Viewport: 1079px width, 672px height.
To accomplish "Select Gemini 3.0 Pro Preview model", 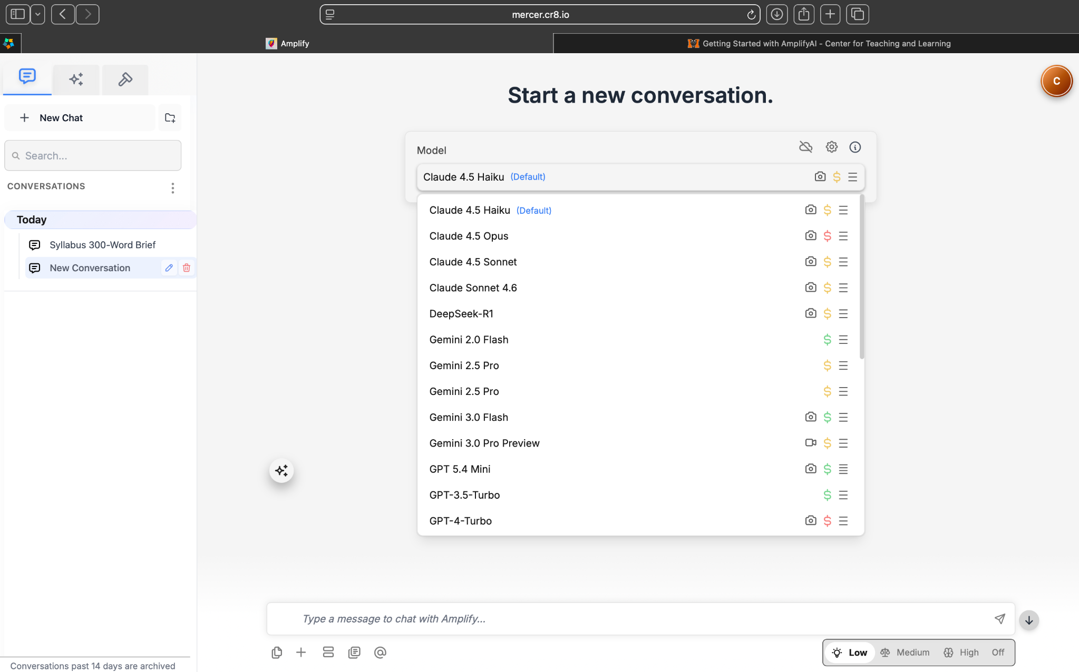I will 638,443.
